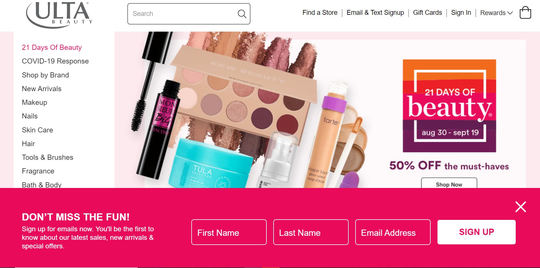This screenshot has width=540, height=268.
Task: Go to the Gift Cards page
Action: click(x=427, y=13)
